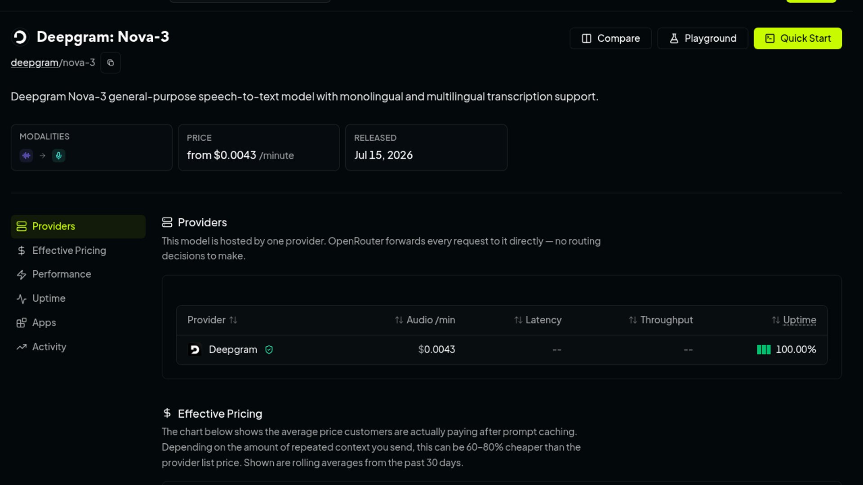The width and height of the screenshot is (863, 485).
Task: Go to Effective Pricing sidebar section
Action: point(78,251)
